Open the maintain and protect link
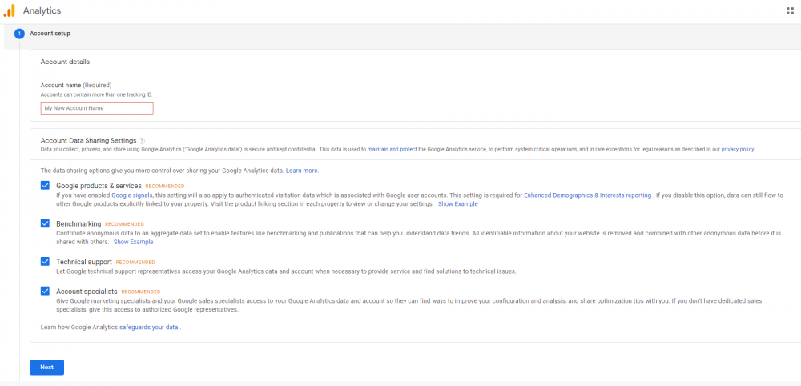This screenshot has height=386, width=801. click(392, 150)
